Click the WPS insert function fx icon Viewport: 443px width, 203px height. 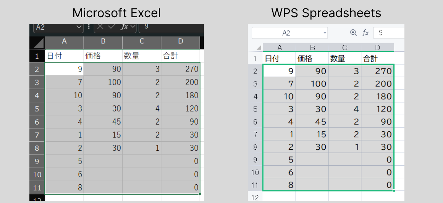(x=365, y=33)
